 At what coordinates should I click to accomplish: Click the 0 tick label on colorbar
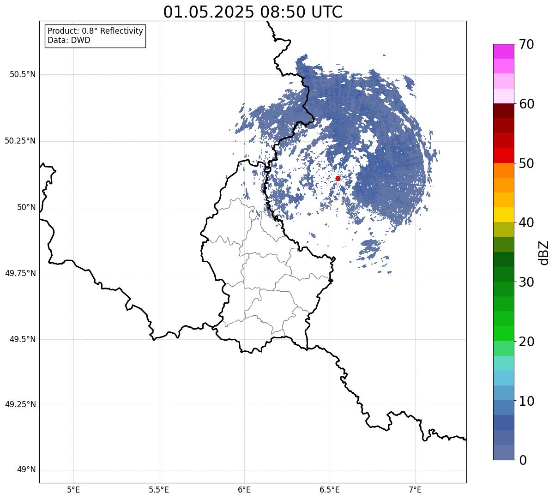pyautogui.click(x=523, y=460)
